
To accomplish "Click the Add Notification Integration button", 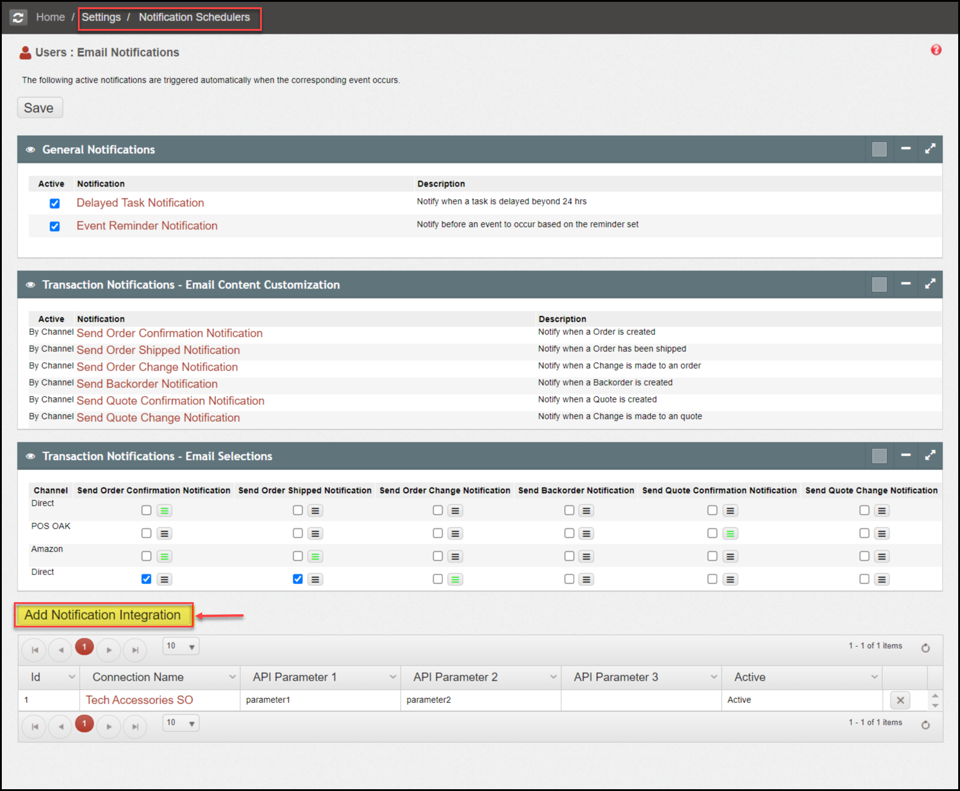I will [x=103, y=615].
